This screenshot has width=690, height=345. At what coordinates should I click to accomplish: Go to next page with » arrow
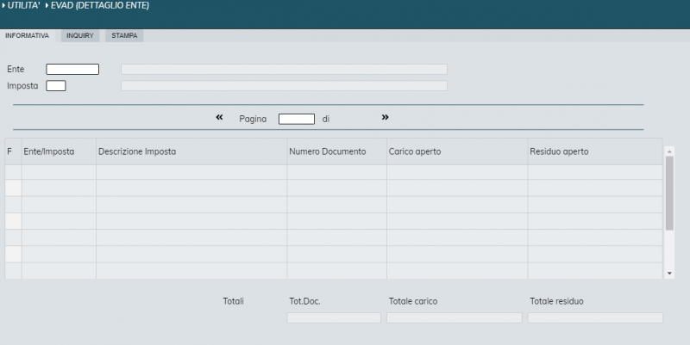(385, 117)
